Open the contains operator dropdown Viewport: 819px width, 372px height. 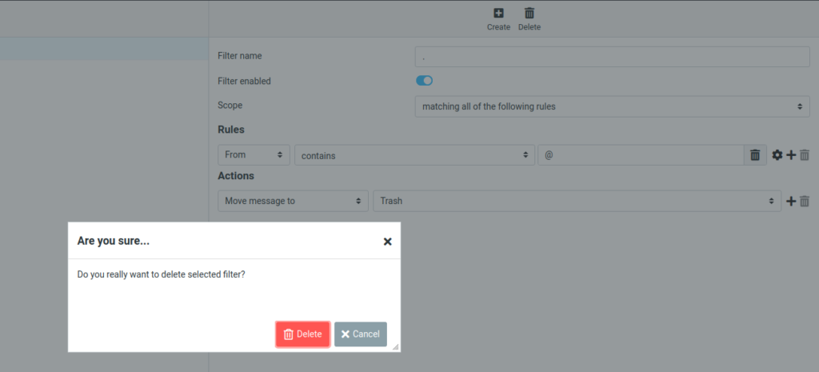point(414,155)
